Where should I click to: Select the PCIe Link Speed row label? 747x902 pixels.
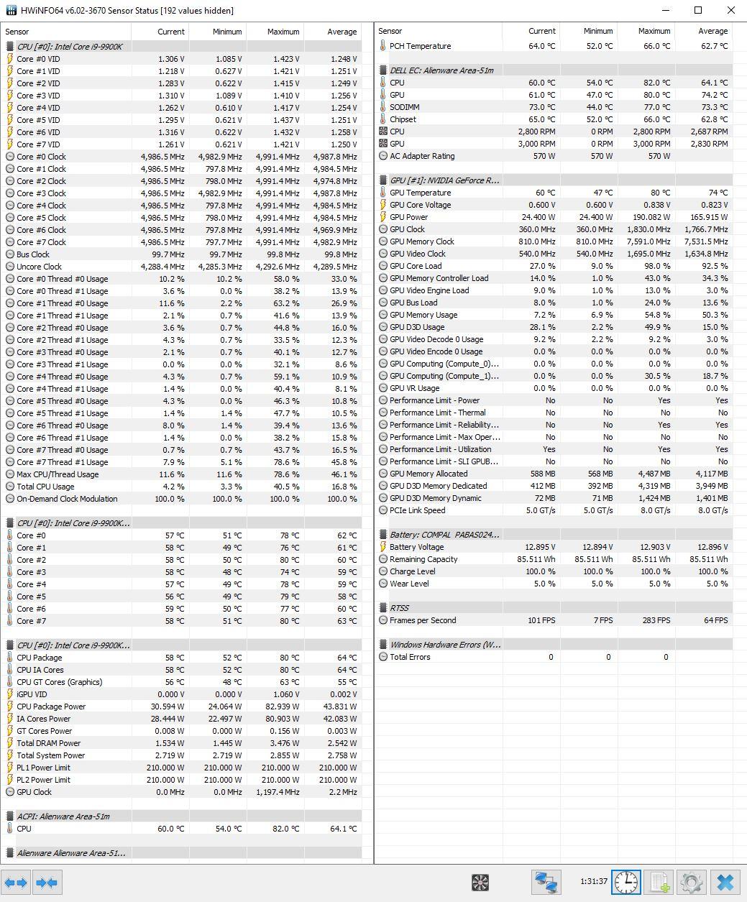coord(417,510)
